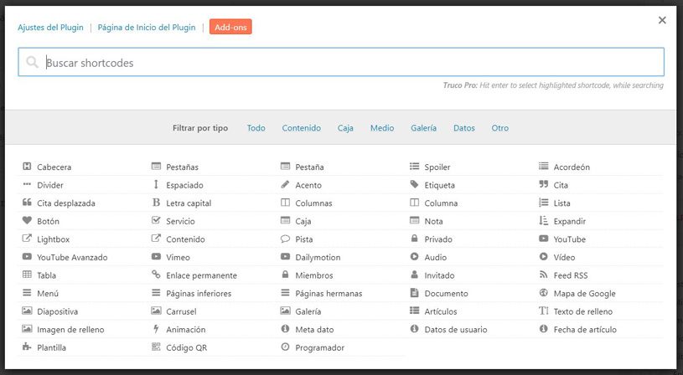Filter shortcodes by Galería

point(423,128)
